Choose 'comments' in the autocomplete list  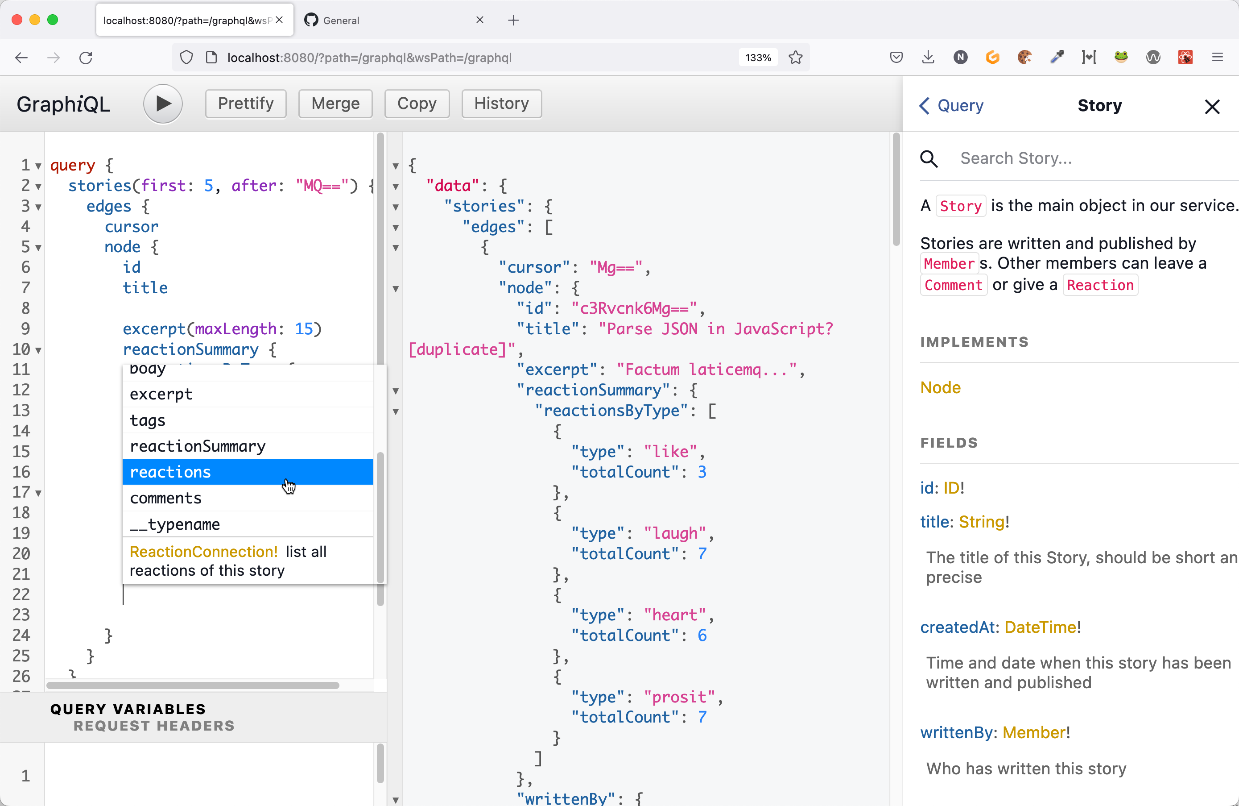coord(165,498)
